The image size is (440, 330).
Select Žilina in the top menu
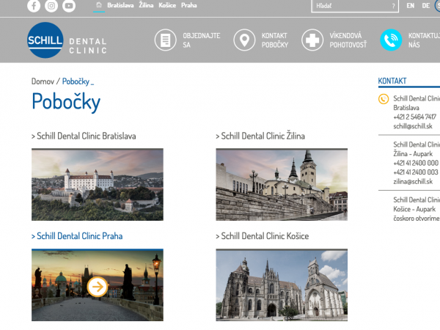[146, 5]
